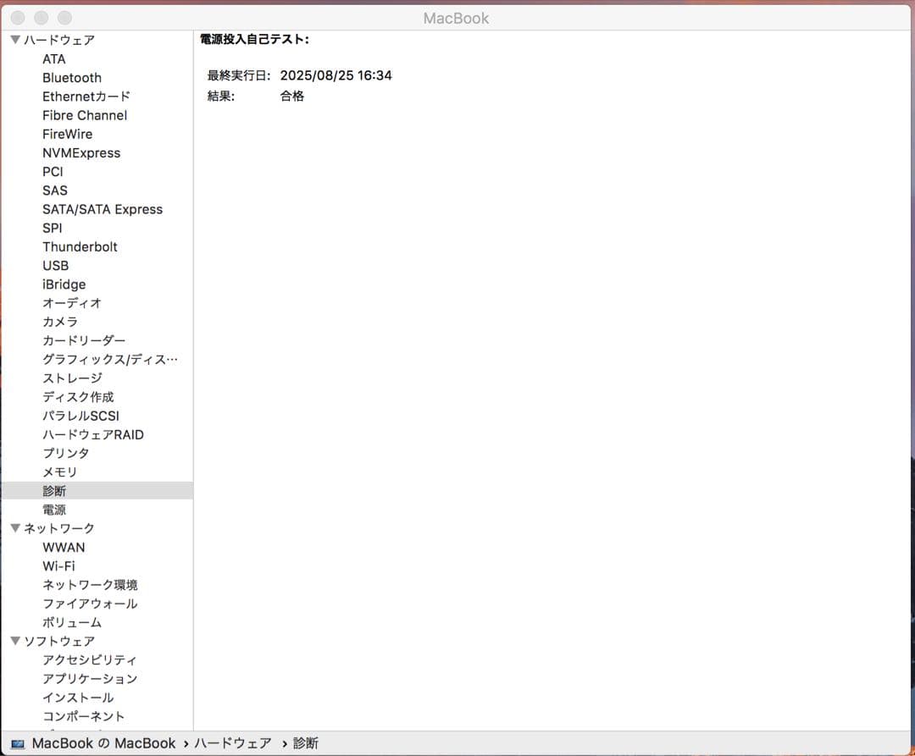Click the 結果 label

pyautogui.click(x=220, y=96)
